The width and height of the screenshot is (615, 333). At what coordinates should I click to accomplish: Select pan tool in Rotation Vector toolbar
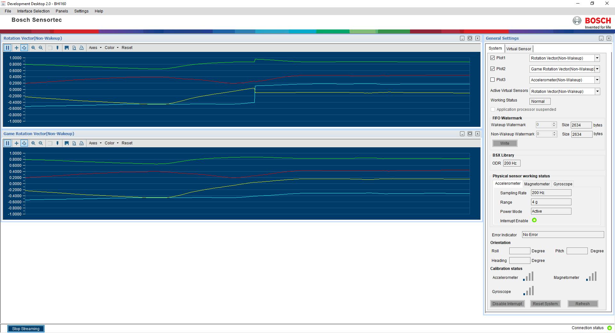[16, 48]
